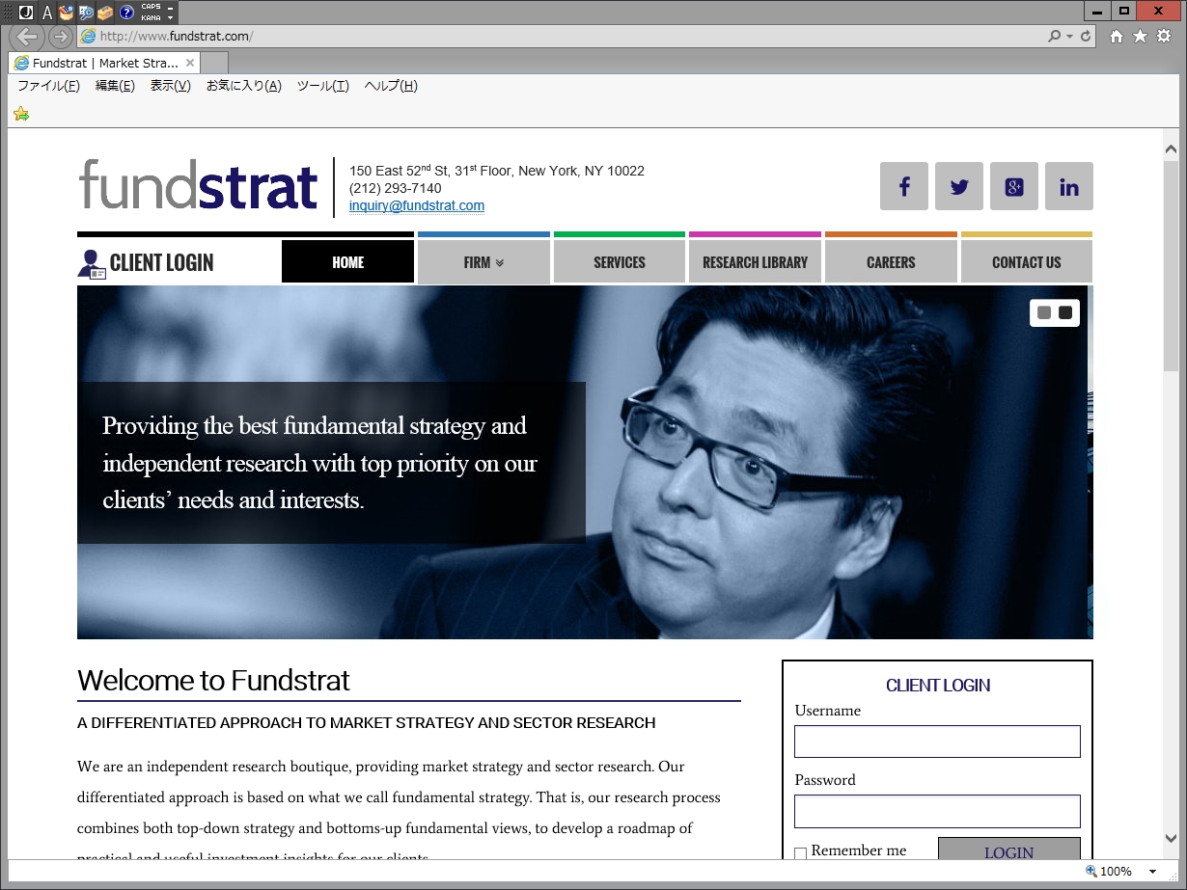Go to the browser Home icon
The width and height of the screenshot is (1187, 890).
(x=1117, y=37)
